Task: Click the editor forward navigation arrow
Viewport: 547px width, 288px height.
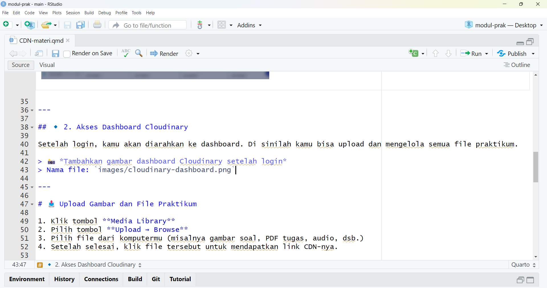Action: click(23, 54)
